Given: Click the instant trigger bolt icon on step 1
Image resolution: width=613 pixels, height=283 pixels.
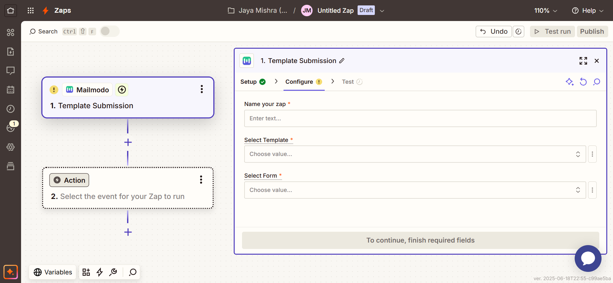Looking at the screenshot, I should pyautogui.click(x=122, y=90).
